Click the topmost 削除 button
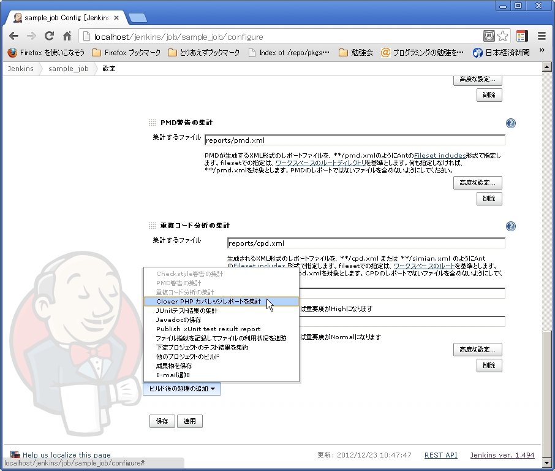Screen dimensions: 555x471 [489, 95]
